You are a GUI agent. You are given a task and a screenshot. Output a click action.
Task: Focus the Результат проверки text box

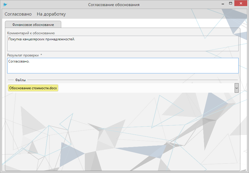[x=123, y=68]
